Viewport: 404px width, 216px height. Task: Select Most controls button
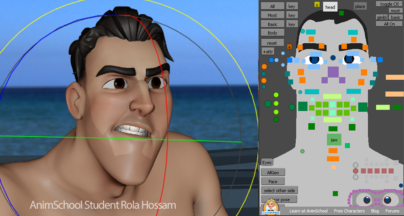point(273,15)
